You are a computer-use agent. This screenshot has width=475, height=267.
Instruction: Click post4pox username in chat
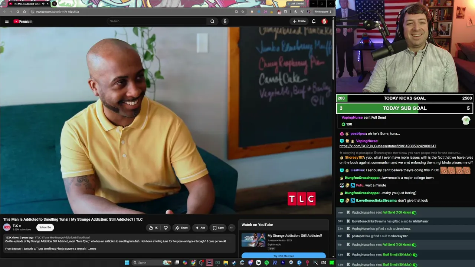(358, 133)
